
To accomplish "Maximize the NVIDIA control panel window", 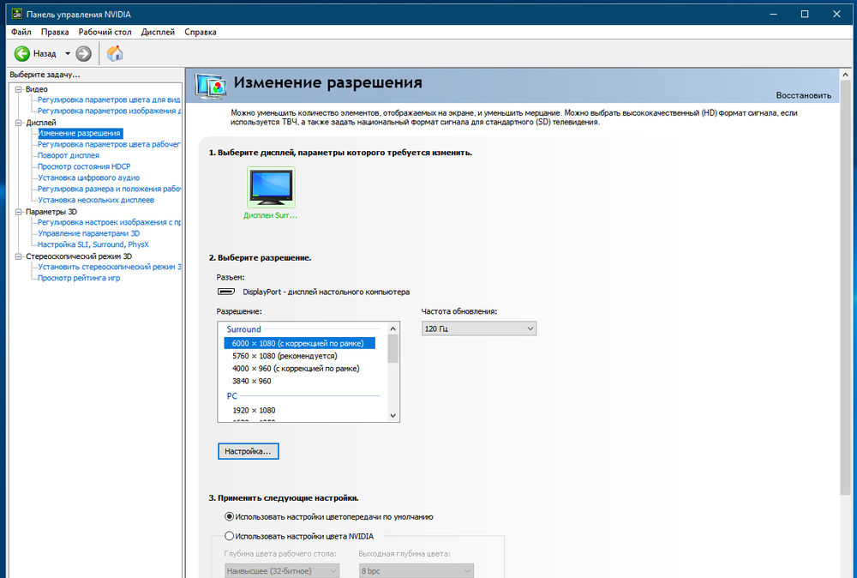I will click(805, 15).
